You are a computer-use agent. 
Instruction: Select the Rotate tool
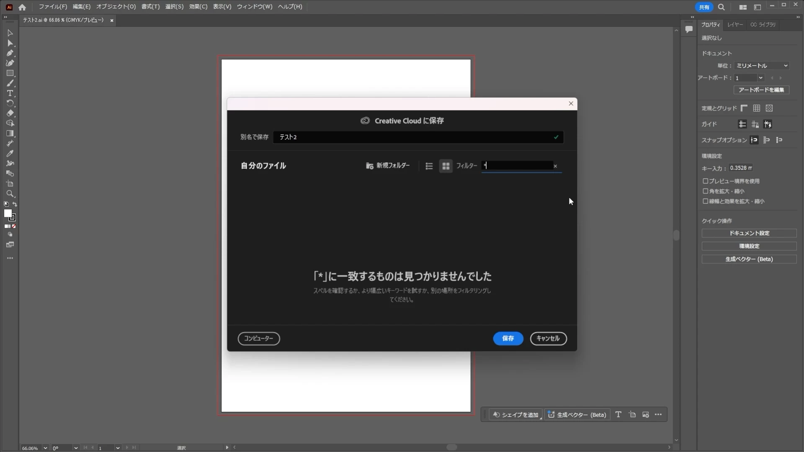[x=10, y=103]
